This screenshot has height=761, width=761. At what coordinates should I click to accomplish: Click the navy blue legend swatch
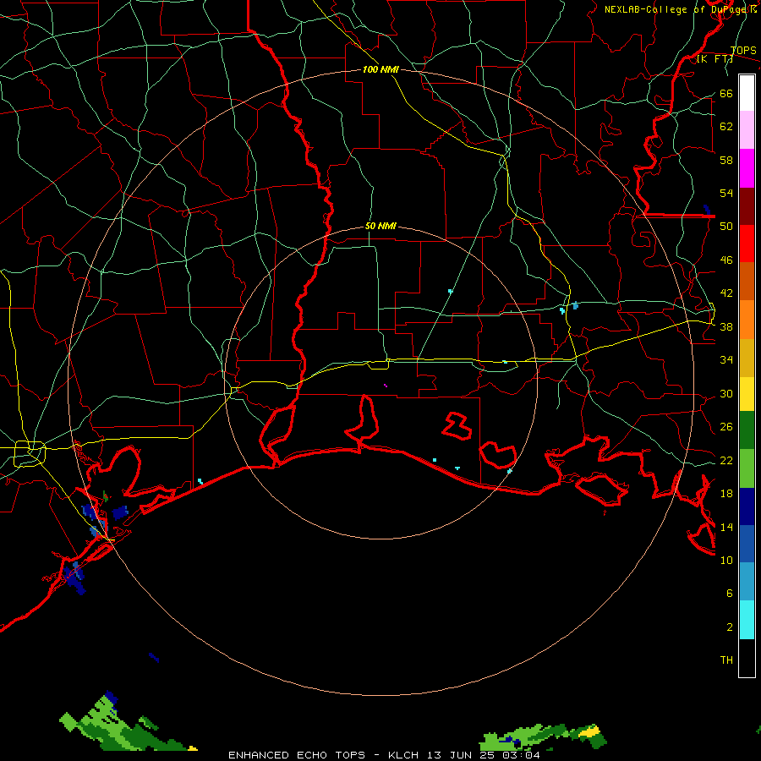747,506
